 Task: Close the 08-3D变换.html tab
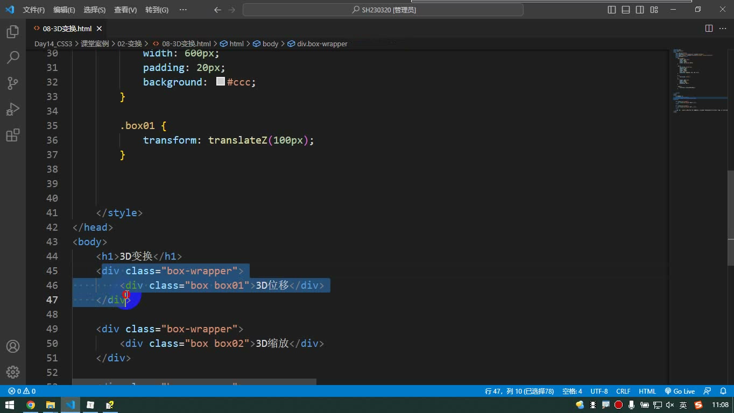100,29
